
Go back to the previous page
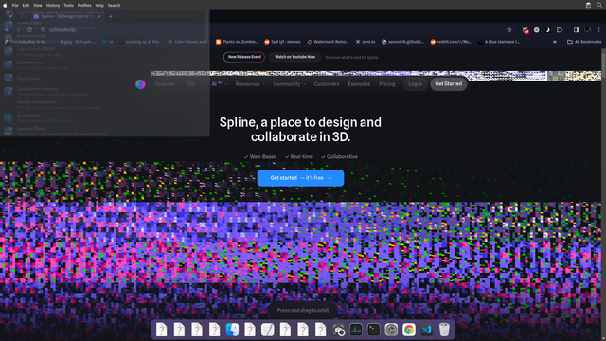click(8, 29)
